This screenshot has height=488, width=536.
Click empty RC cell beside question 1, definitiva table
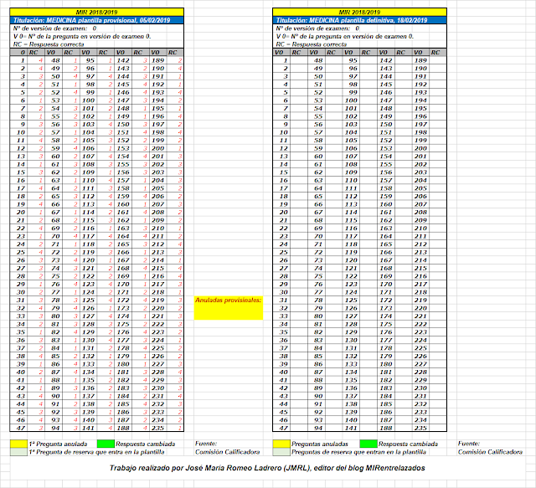299,60
